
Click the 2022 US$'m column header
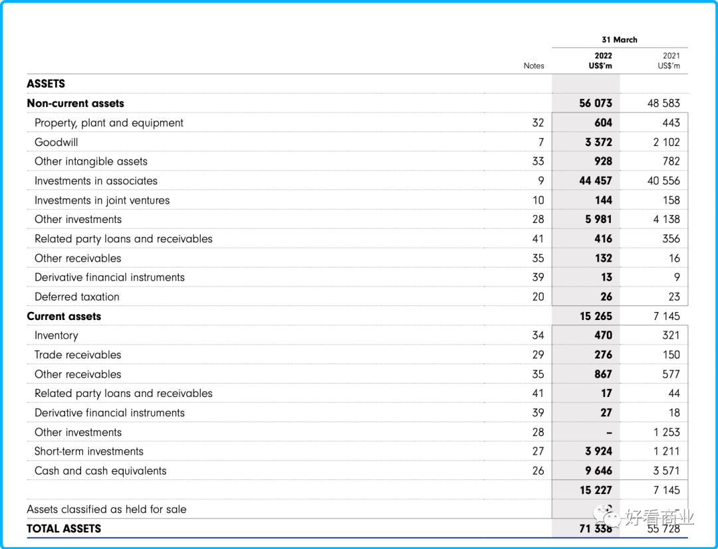[x=601, y=61]
